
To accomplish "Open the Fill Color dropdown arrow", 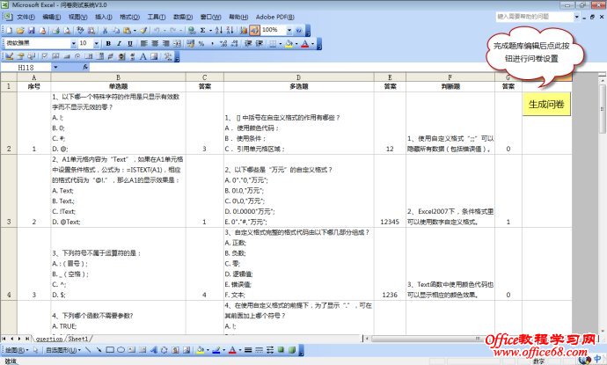I will pyautogui.click(x=296, y=44).
